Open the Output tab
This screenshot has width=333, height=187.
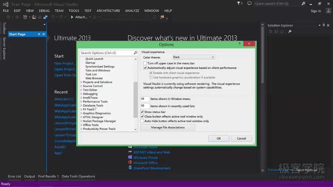pyautogui.click(x=29, y=176)
